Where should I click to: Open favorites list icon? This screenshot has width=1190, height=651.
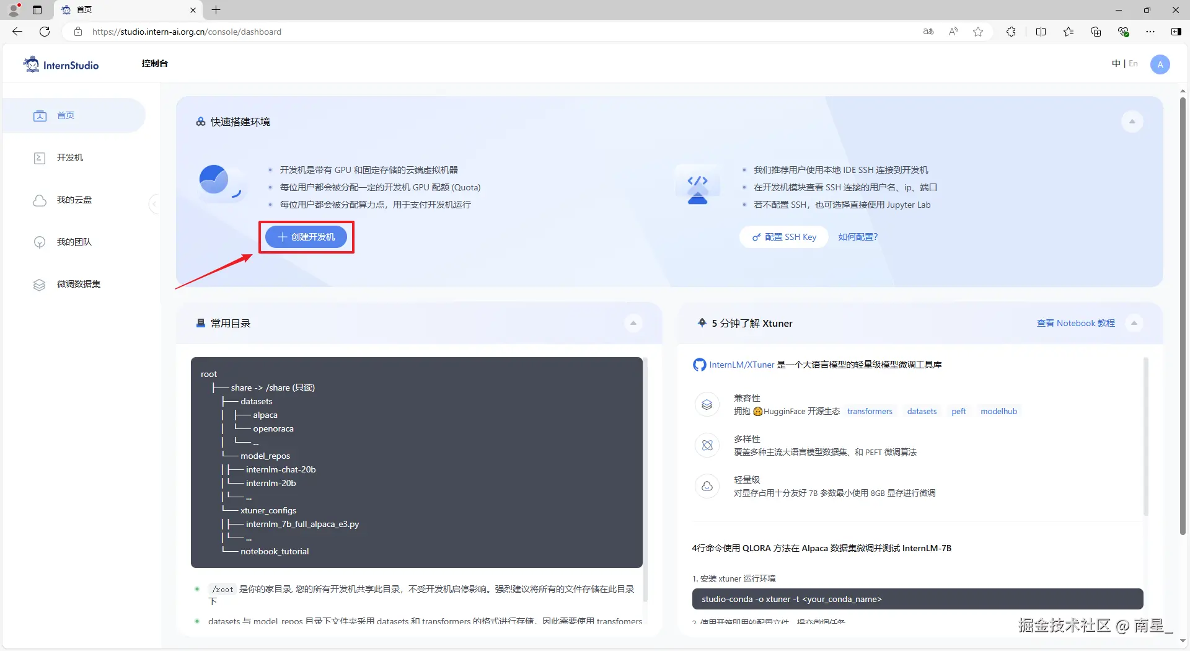(x=1069, y=32)
